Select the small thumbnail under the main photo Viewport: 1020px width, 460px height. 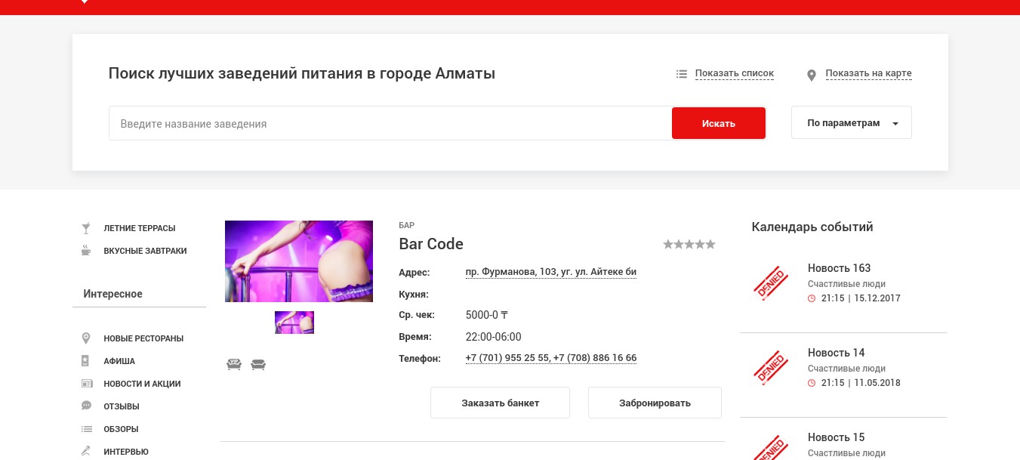click(294, 323)
